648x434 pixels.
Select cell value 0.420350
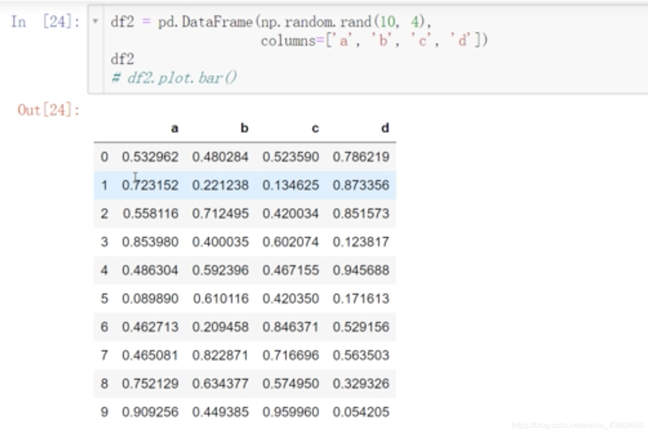pos(291,299)
